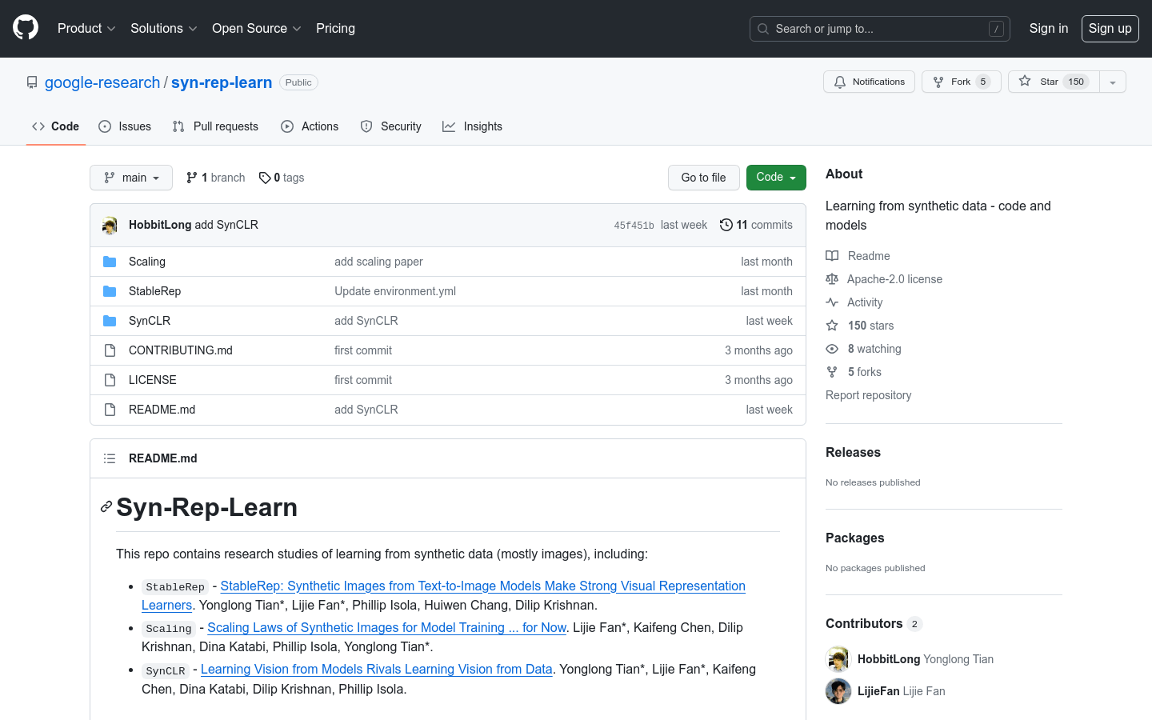
Task: Open the 11 commits link
Action: coord(756,225)
